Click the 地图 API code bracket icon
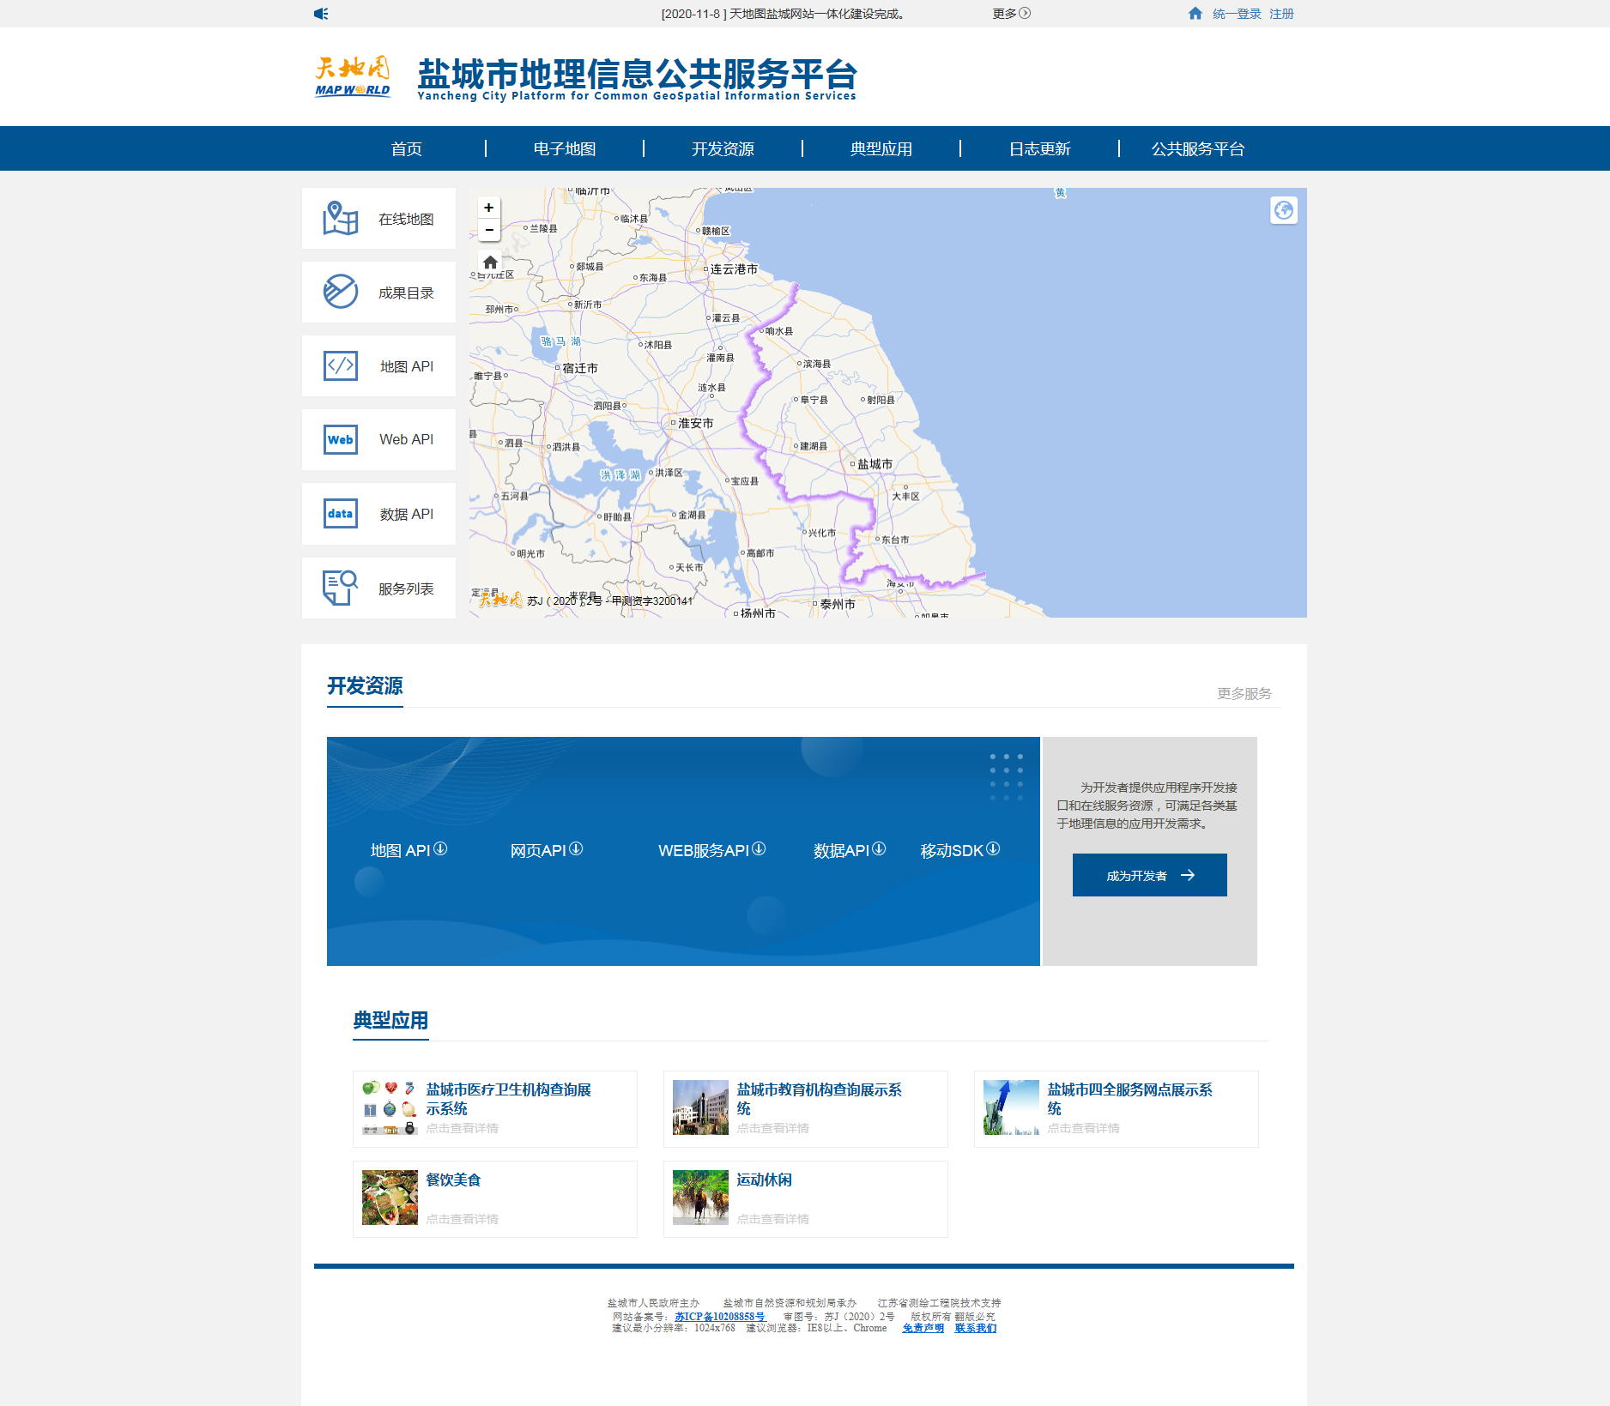The width and height of the screenshot is (1610, 1406). (x=341, y=365)
